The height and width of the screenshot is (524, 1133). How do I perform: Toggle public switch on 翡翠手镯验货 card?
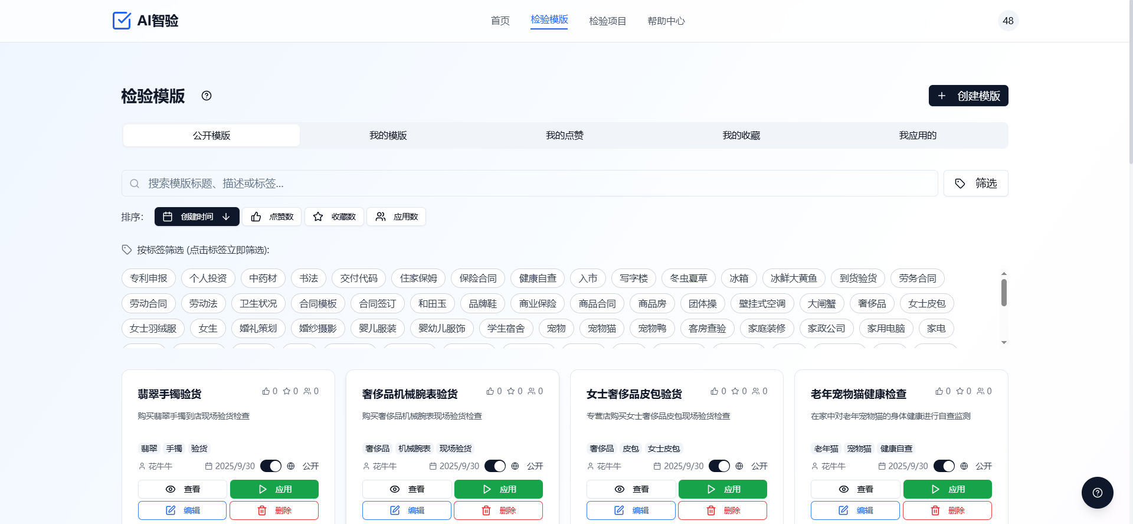pyautogui.click(x=271, y=466)
